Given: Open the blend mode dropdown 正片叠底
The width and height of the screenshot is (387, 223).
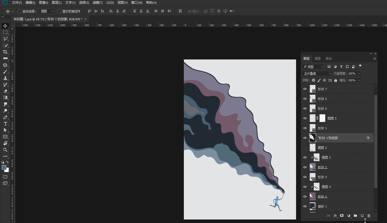Looking at the screenshot, I should click(317, 74).
